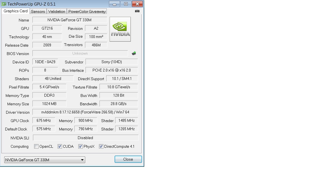The height and width of the screenshot is (181, 322).
Task: Click the BIOS Version Unknown field
Action: (80, 53)
